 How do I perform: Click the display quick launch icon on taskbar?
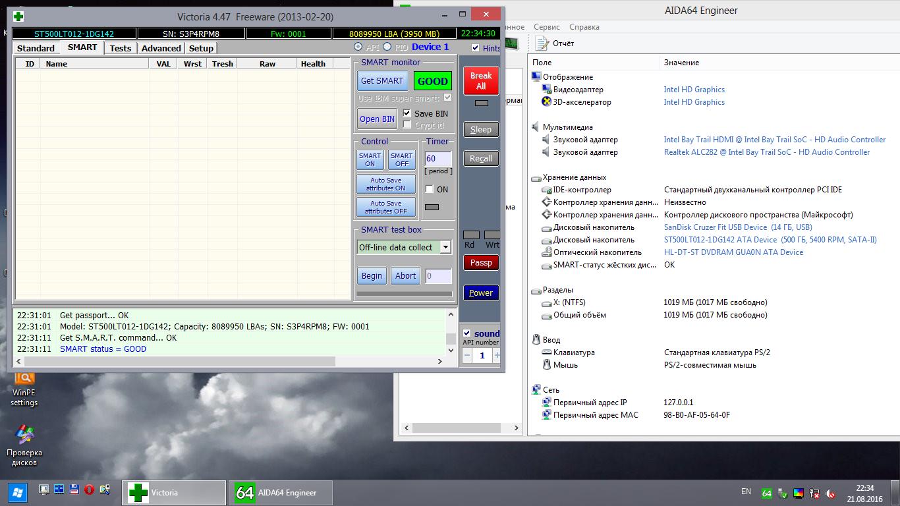click(x=44, y=490)
